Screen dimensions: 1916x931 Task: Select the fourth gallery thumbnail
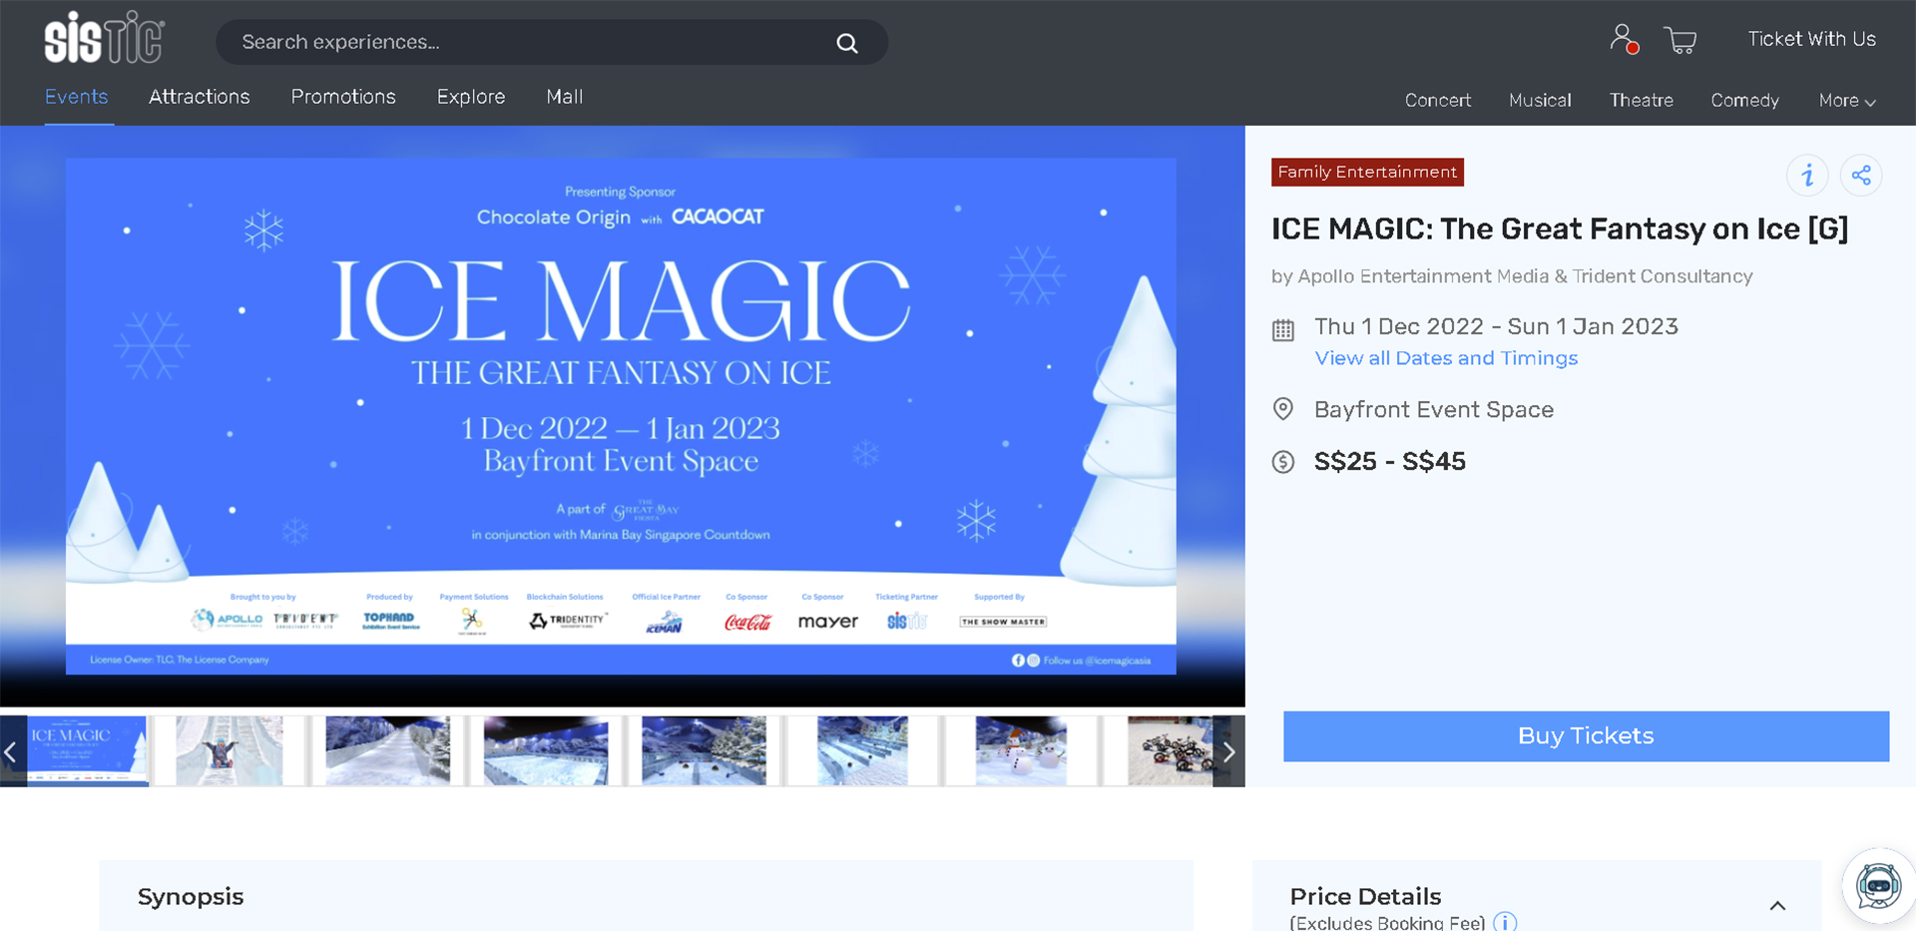click(546, 751)
